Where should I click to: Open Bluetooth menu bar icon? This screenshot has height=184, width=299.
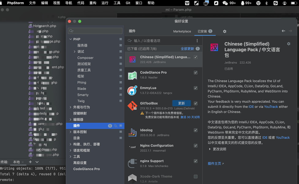point(267,3)
